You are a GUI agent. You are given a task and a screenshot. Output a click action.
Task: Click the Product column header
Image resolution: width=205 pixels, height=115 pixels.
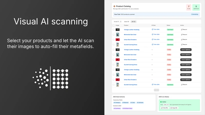pos(126,25)
